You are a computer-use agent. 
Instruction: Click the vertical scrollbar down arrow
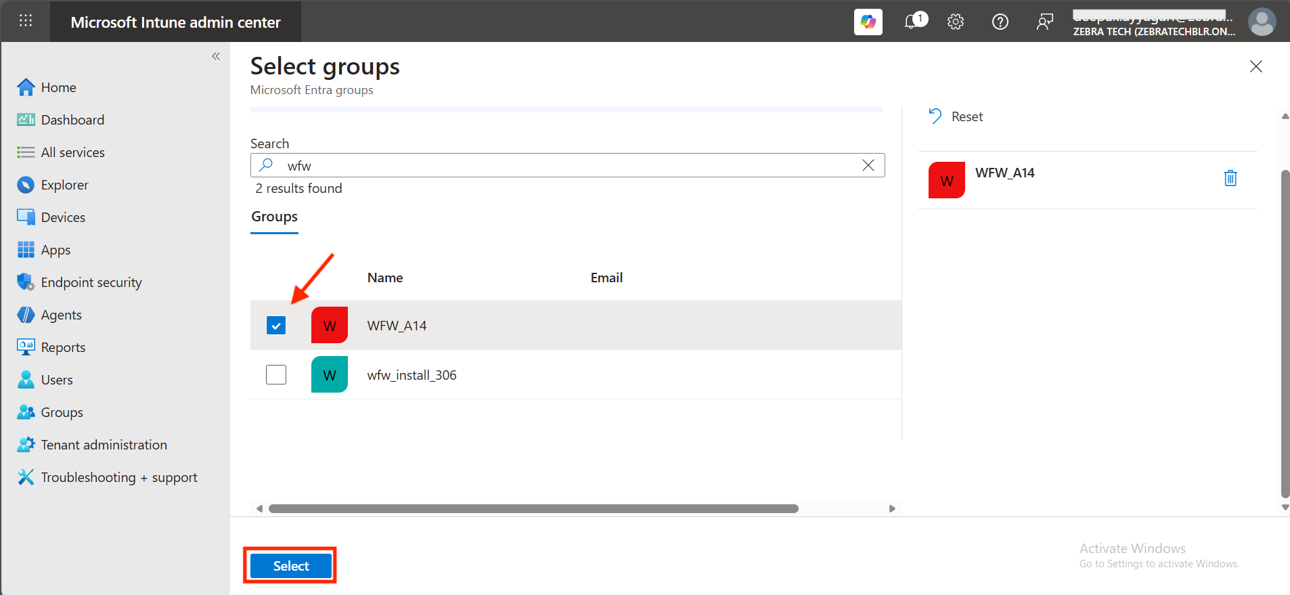pyautogui.click(x=1285, y=507)
